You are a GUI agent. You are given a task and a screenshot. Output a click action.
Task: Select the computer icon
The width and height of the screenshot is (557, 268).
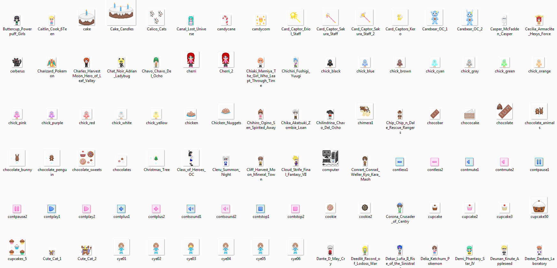click(x=330, y=158)
